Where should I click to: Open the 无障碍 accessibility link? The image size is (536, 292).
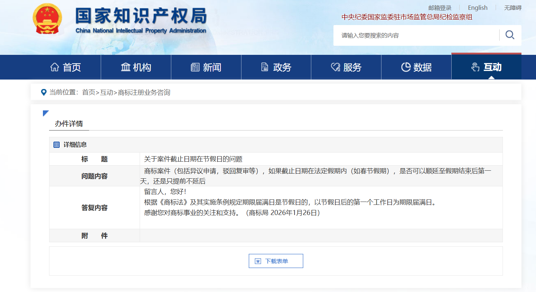coord(512,8)
